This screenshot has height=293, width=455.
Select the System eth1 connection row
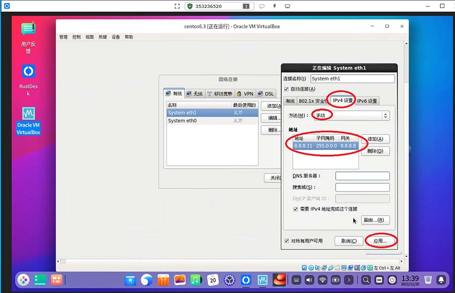click(x=212, y=113)
